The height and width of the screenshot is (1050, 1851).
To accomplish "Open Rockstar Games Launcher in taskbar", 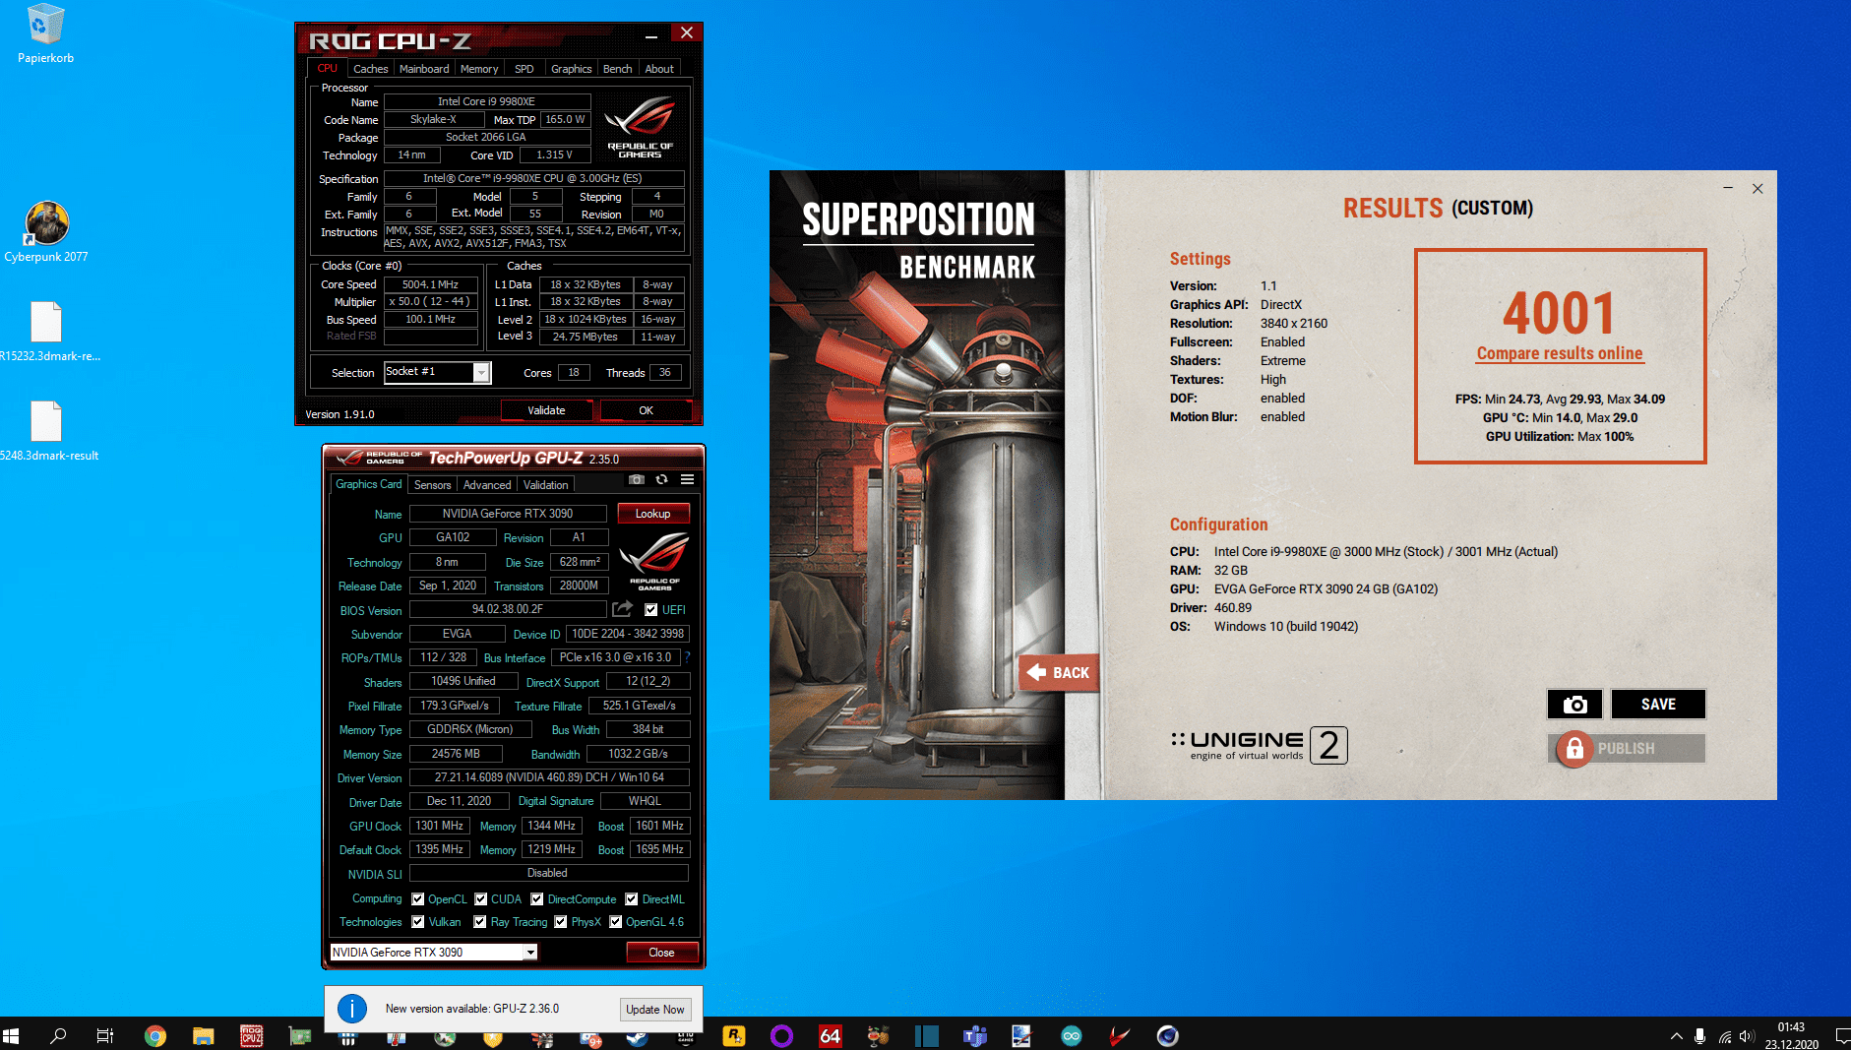I will 734,1035.
